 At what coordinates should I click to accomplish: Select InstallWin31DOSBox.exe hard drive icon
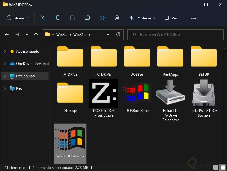coord(204,93)
